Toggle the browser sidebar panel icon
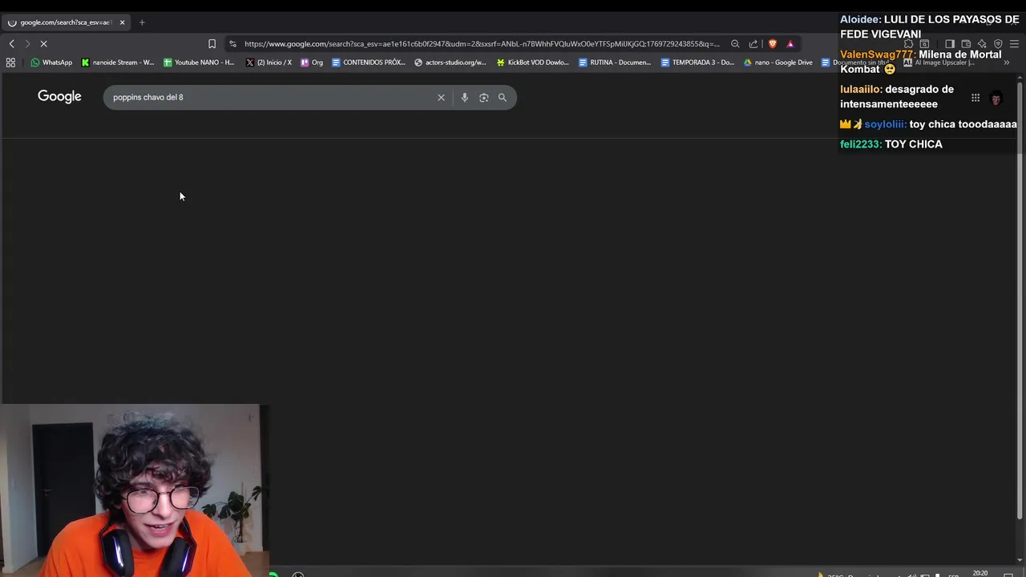 click(x=950, y=44)
